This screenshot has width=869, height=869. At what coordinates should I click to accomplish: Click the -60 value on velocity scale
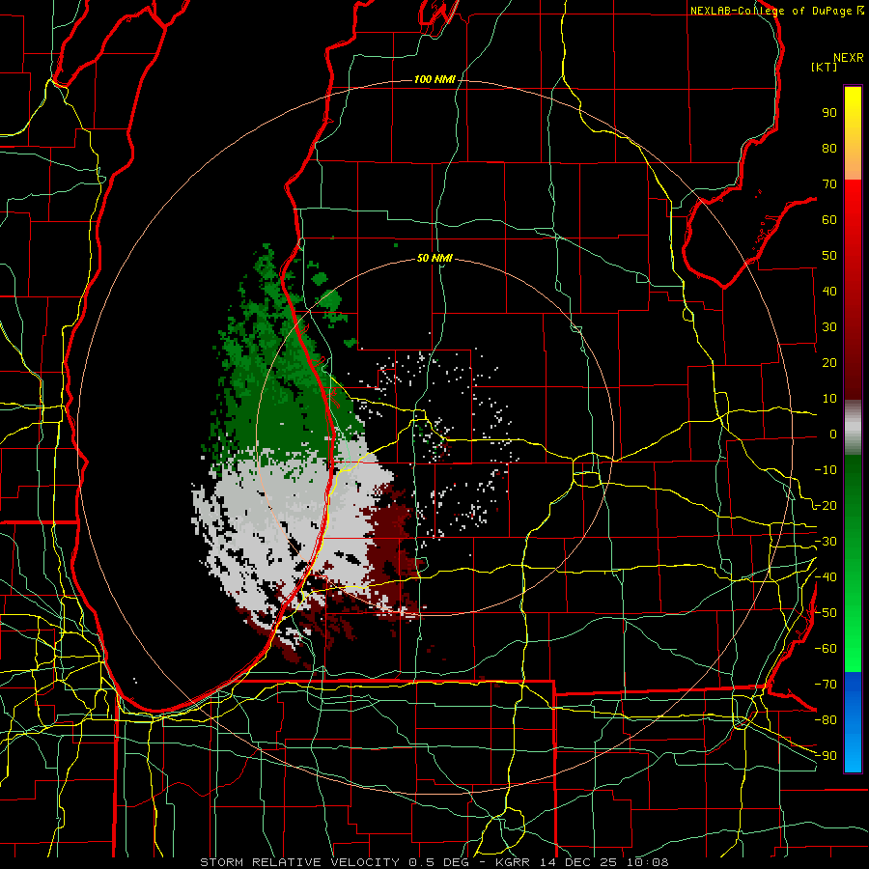pos(826,649)
